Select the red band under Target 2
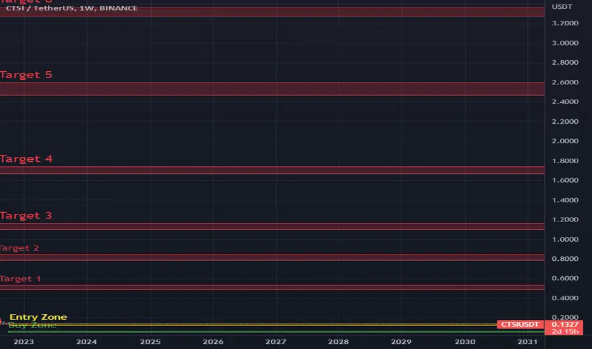 click(x=272, y=258)
